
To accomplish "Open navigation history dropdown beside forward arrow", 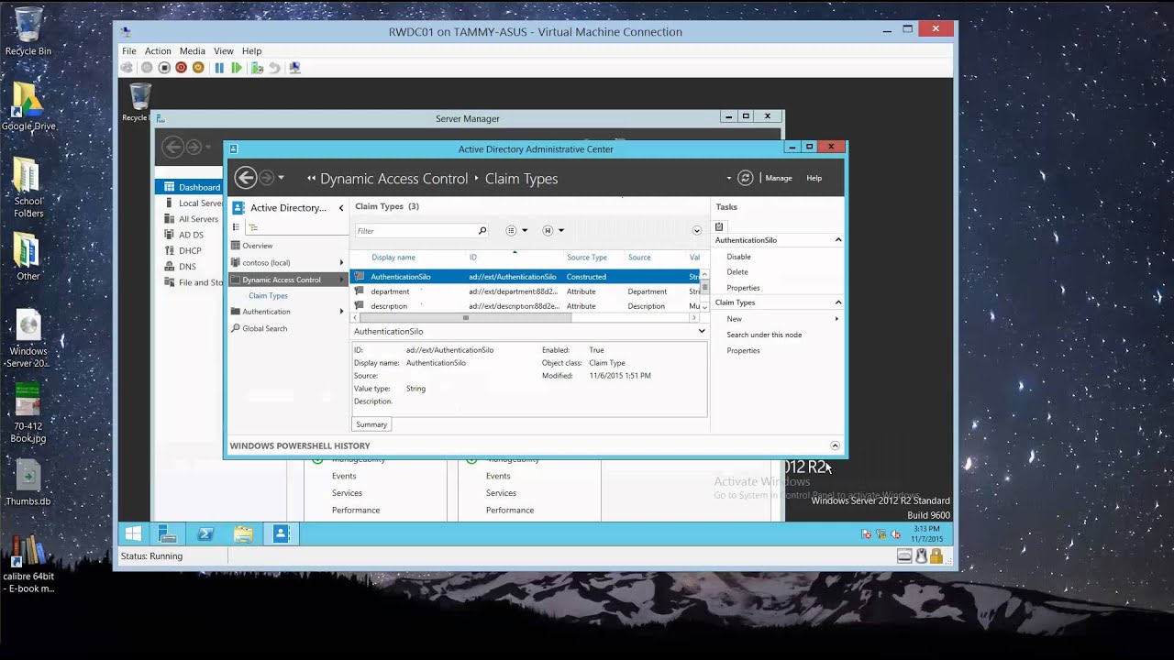I will coord(281,178).
